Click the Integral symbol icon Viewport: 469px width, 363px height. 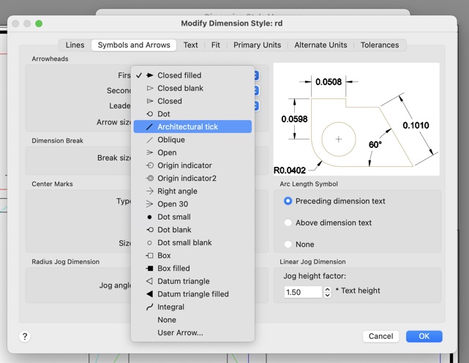pos(149,307)
